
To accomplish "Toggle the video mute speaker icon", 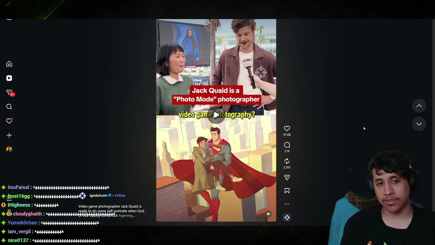I will tap(268, 214).
